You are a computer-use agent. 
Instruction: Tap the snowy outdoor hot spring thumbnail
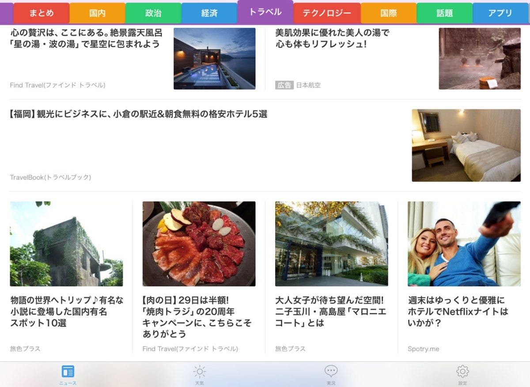click(480, 59)
